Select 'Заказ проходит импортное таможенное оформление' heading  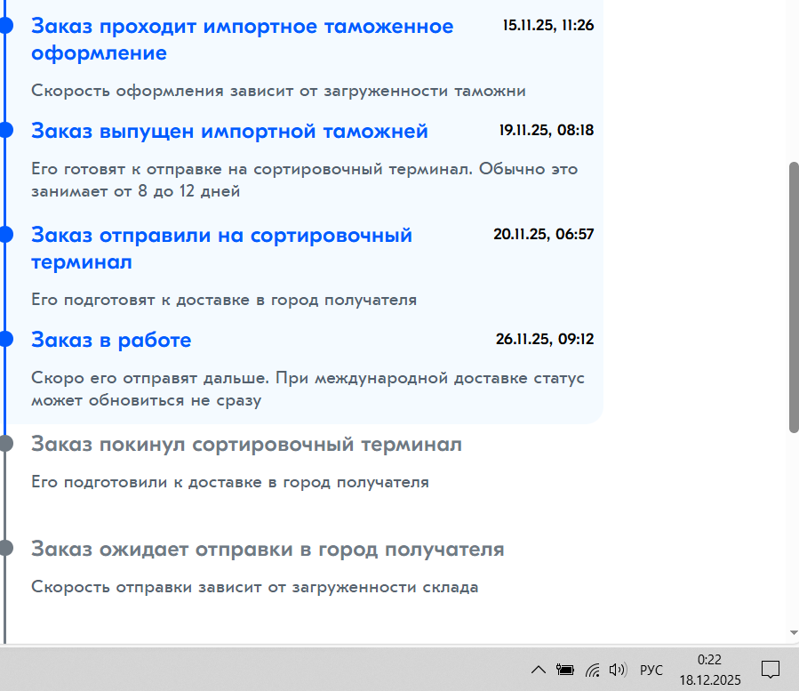point(242,39)
